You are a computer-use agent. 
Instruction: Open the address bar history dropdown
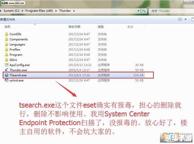pyautogui.click(x=138, y=11)
